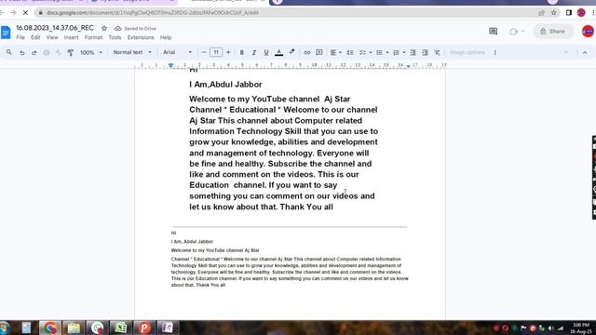Open the comment history icon
The image size is (596, 335).
click(493, 32)
